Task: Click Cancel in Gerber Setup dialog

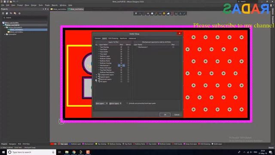Action: [177, 115]
